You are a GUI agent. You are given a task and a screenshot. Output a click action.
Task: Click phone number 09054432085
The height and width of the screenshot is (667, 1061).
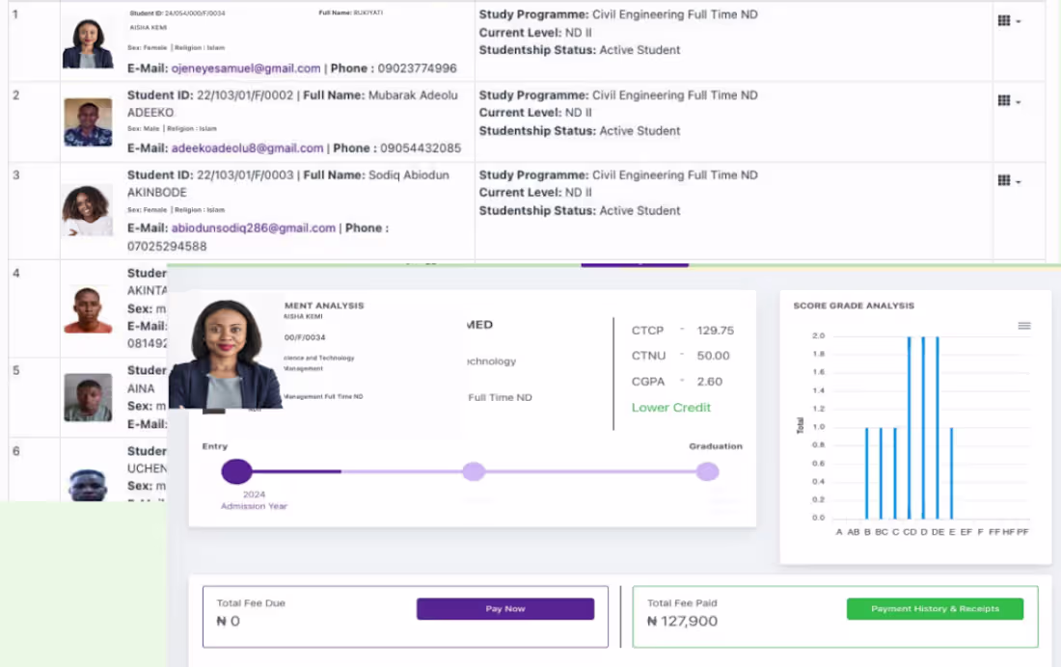(x=421, y=148)
